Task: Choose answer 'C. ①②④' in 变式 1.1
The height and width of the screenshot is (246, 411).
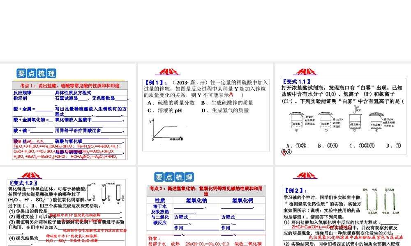Action: [x=362, y=146]
